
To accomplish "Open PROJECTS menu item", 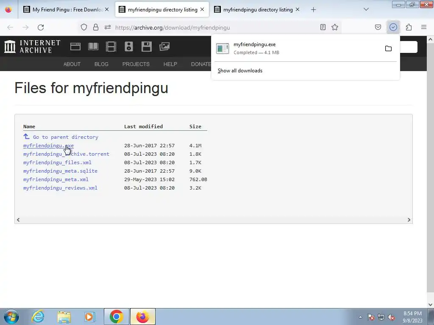I will pos(136,64).
